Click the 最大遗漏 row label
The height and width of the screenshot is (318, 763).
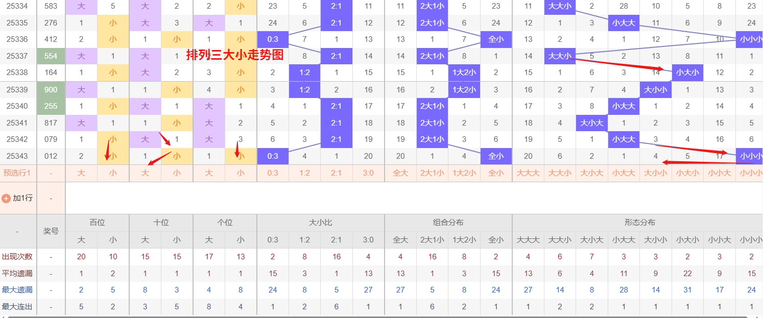[17, 290]
